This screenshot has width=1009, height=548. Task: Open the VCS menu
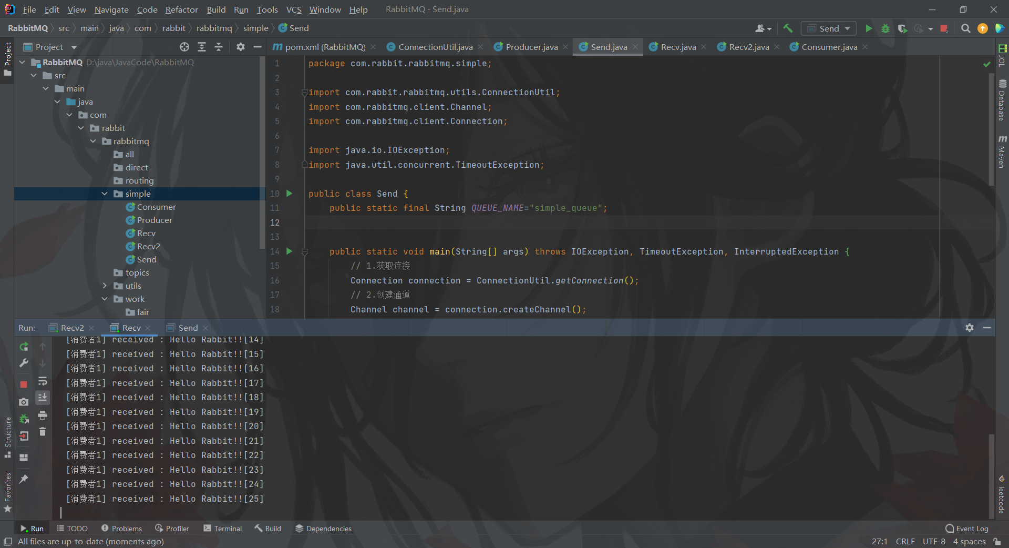click(294, 9)
